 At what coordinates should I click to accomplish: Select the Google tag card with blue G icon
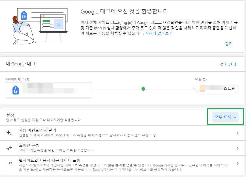point(49,90)
